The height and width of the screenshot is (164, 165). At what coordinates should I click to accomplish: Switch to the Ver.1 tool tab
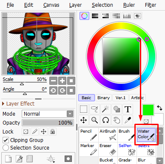[x=120, y=98]
